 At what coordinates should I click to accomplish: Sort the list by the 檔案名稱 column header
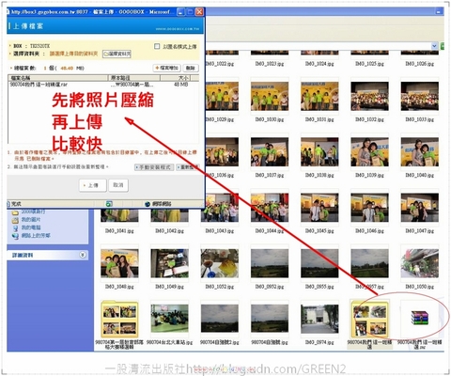57,78
